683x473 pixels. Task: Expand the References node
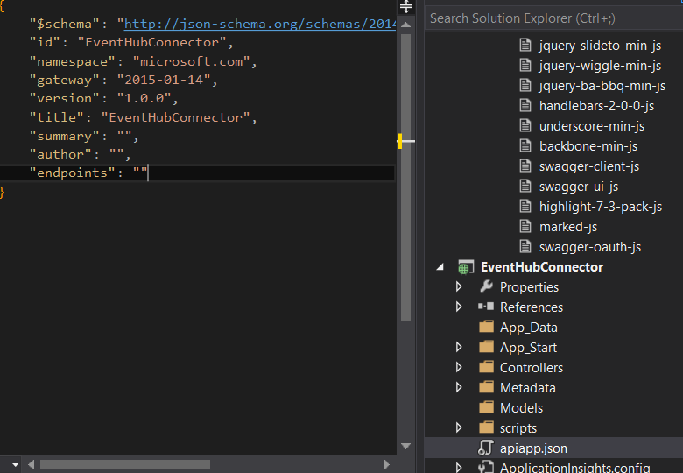pyautogui.click(x=459, y=307)
